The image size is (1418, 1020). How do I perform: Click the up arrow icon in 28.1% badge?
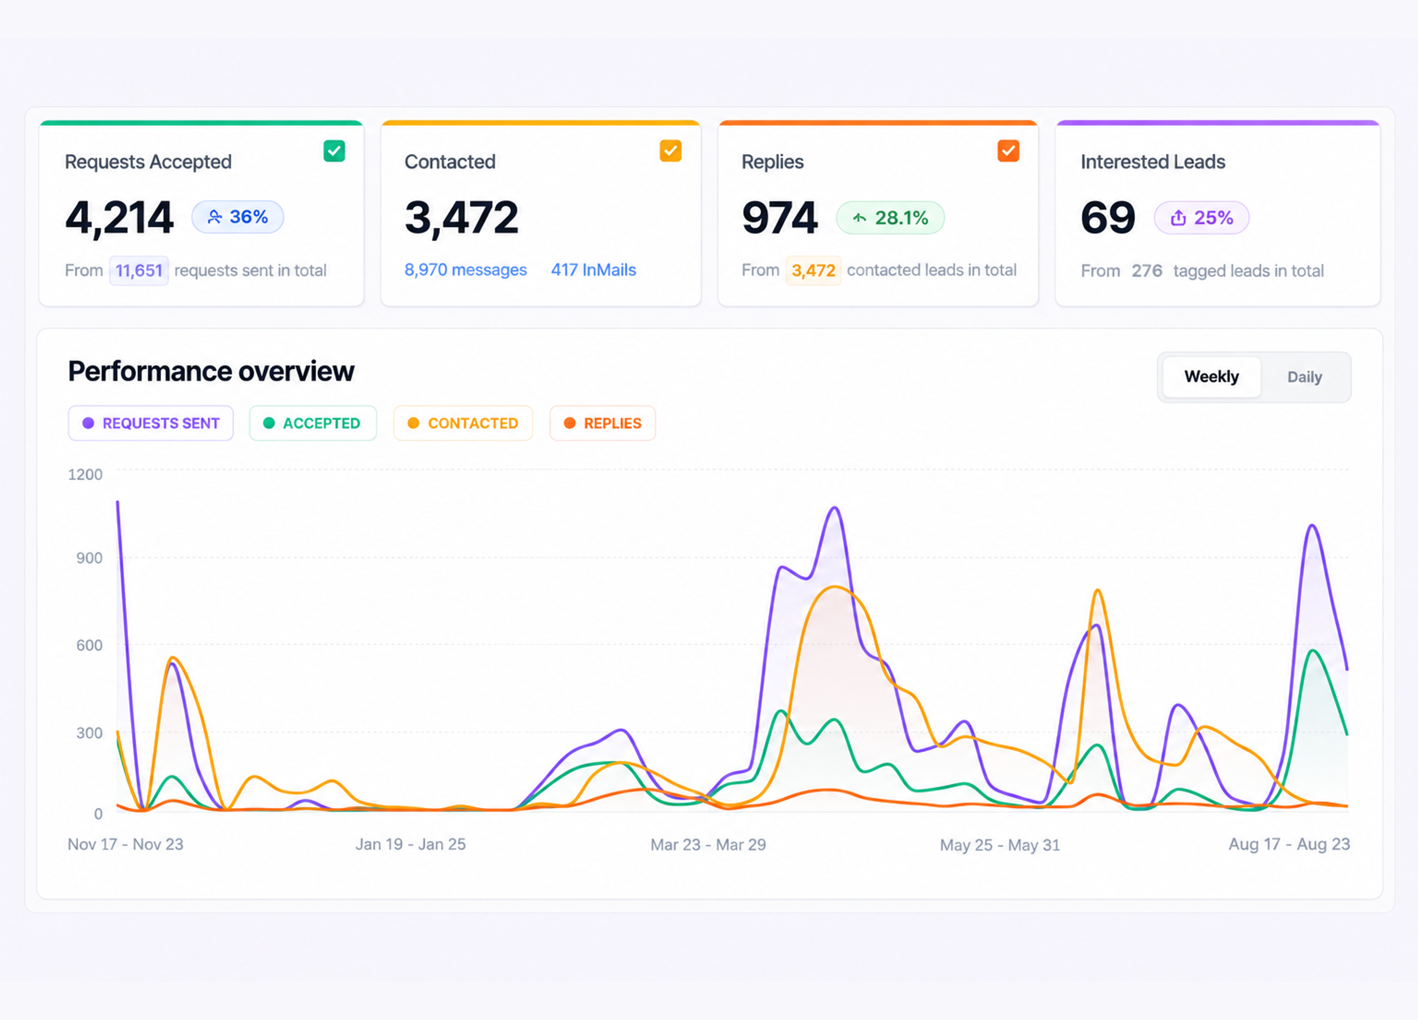(x=859, y=218)
